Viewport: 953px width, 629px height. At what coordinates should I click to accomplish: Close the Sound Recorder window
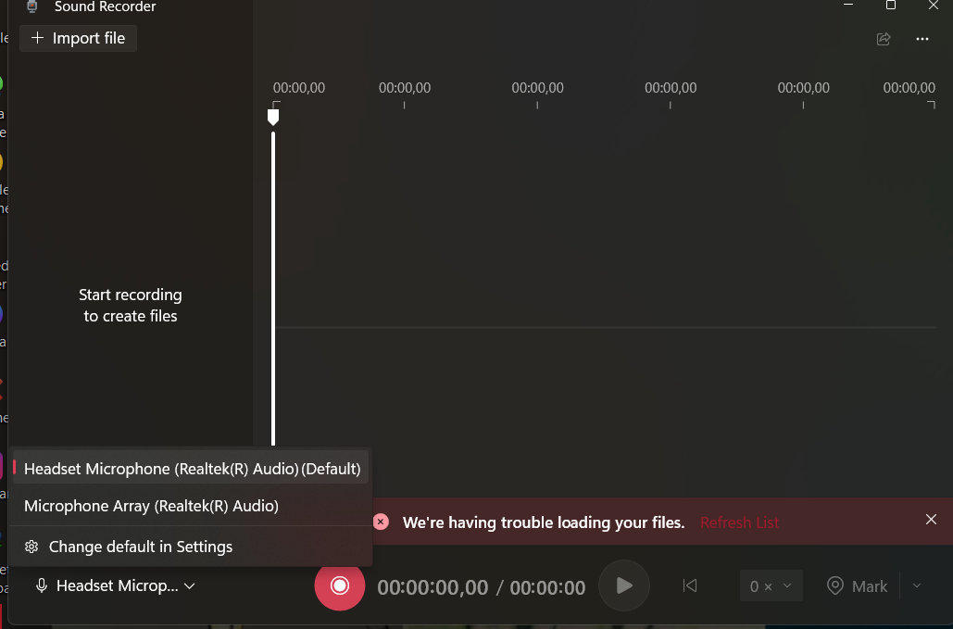tap(934, 5)
